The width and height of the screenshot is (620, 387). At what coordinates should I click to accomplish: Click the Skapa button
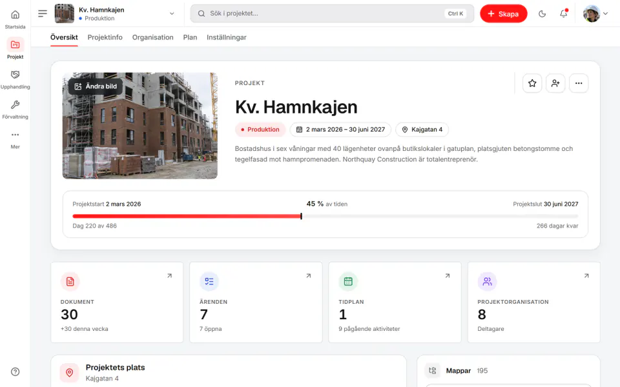pyautogui.click(x=503, y=14)
